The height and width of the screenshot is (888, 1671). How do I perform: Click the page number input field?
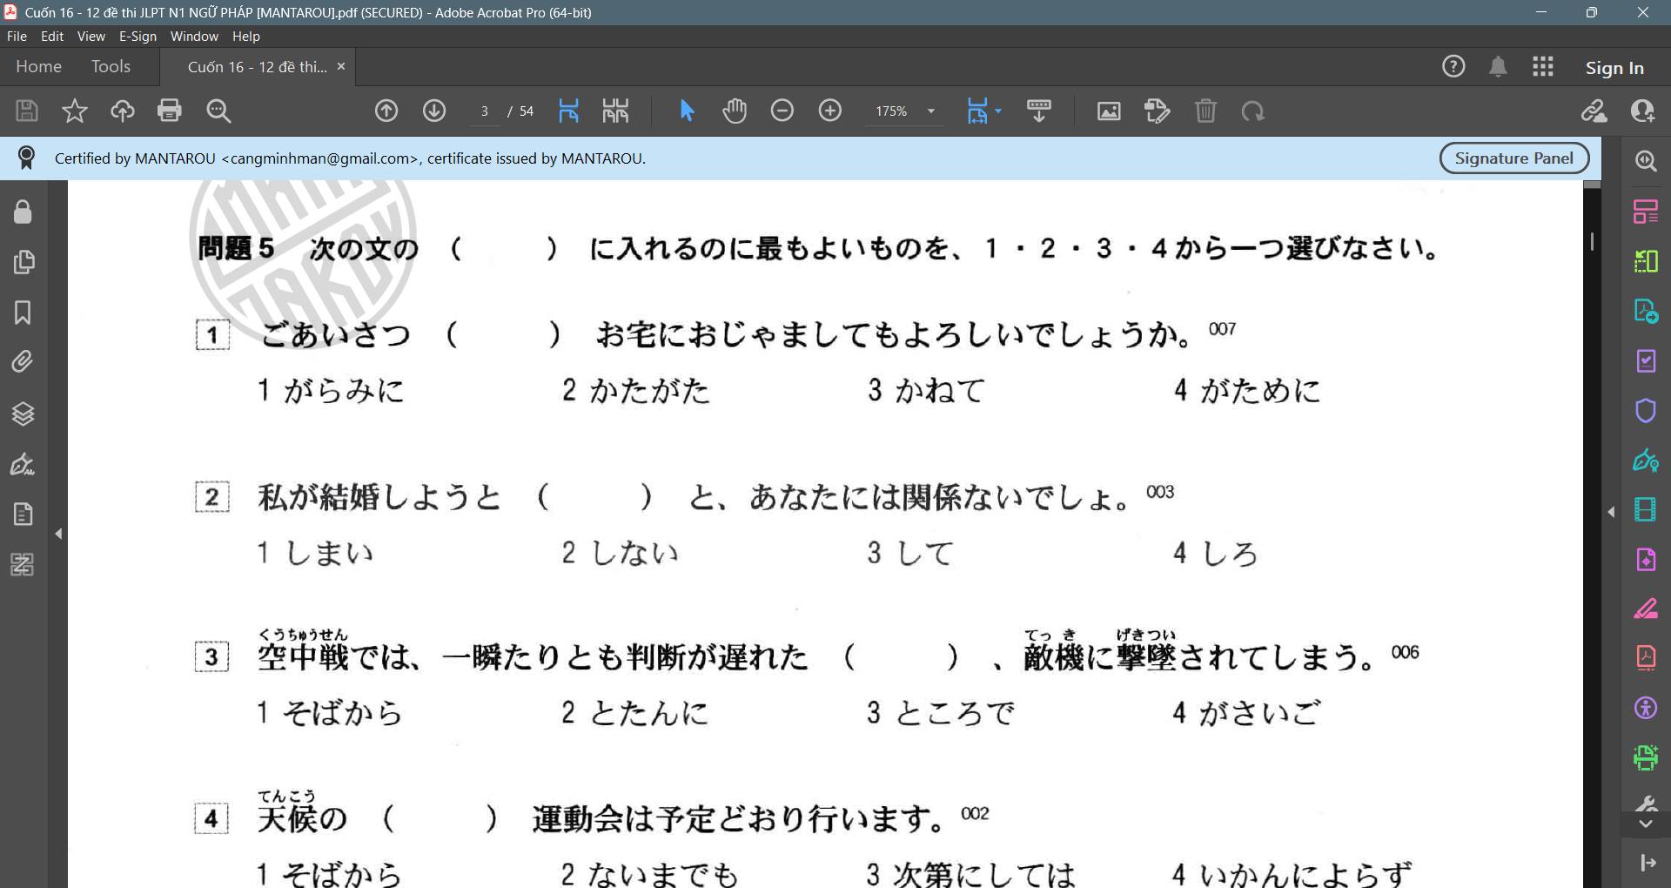(x=485, y=111)
